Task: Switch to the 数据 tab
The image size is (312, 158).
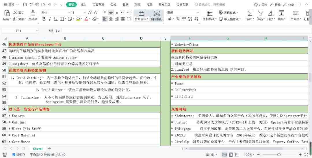Action: 125,5
